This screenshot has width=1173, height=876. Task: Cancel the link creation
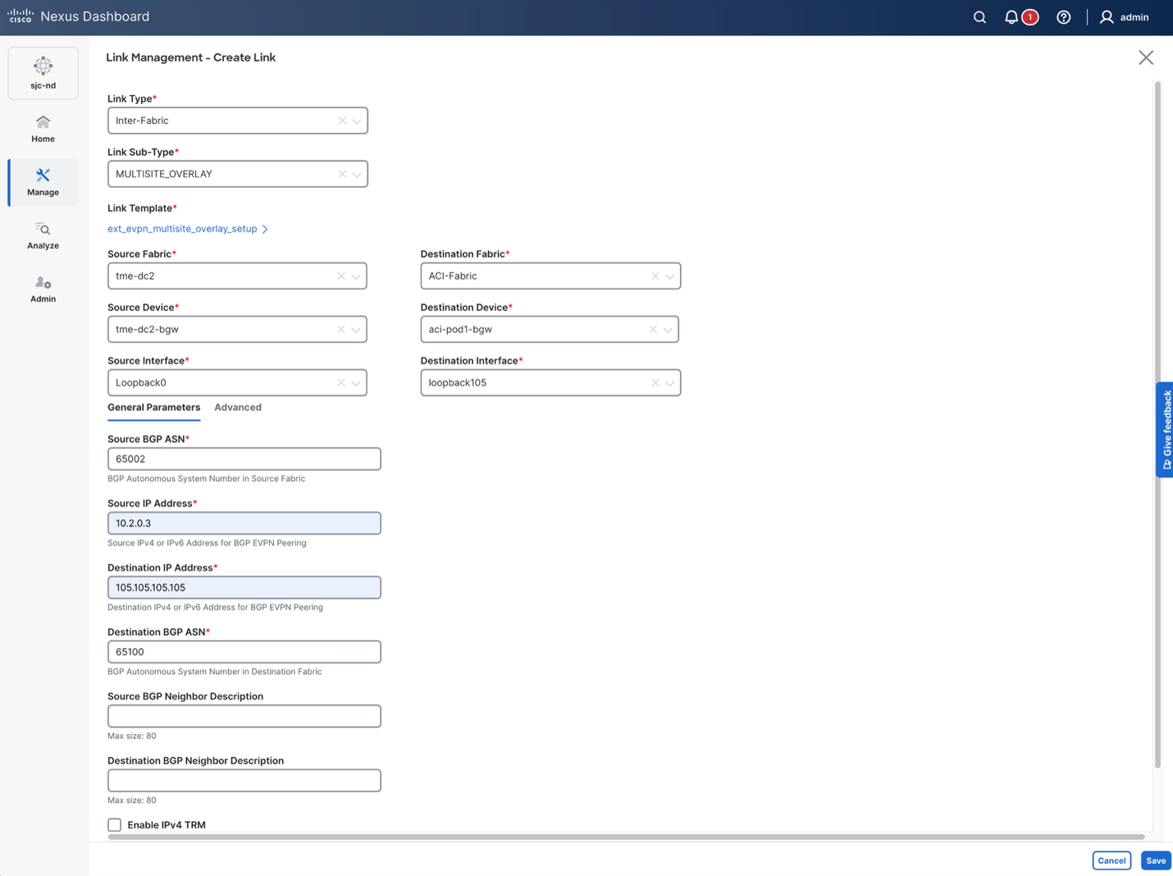1111,860
